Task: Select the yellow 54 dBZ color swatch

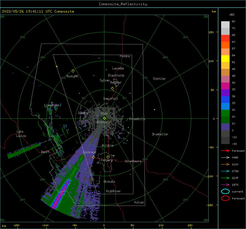Action: (x=225, y=59)
